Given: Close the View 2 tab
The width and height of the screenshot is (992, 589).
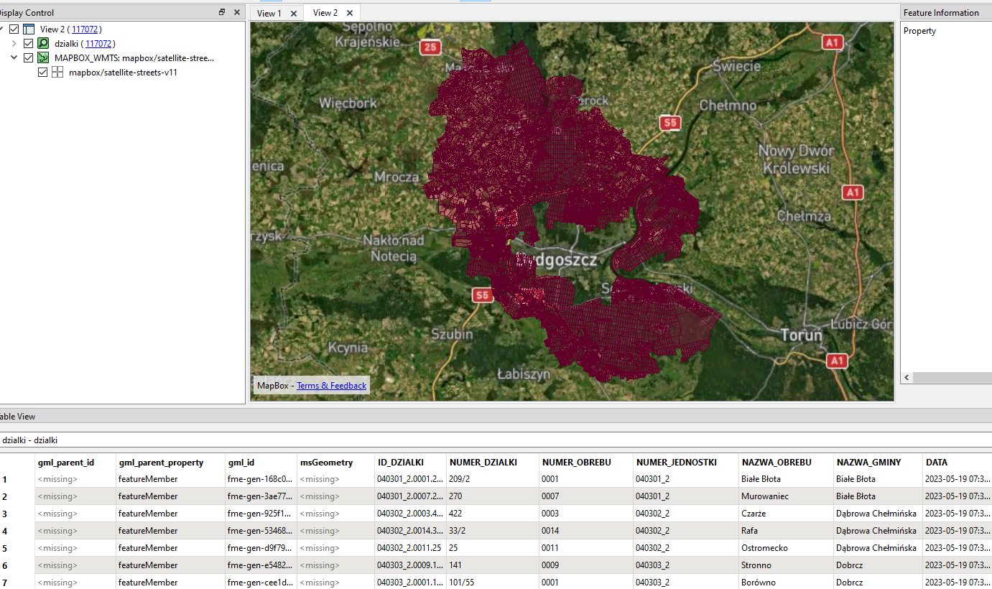Looking at the screenshot, I should [350, 13].
